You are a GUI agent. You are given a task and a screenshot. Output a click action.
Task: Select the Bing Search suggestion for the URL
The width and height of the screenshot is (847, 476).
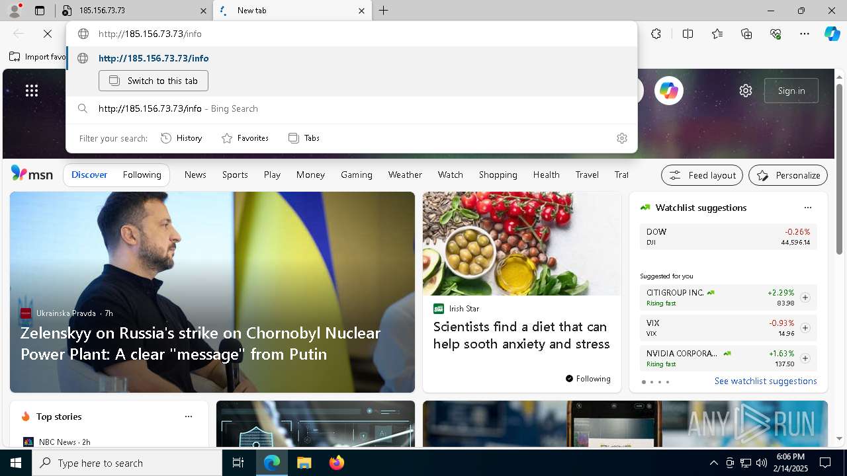click(x=351, y=108)
